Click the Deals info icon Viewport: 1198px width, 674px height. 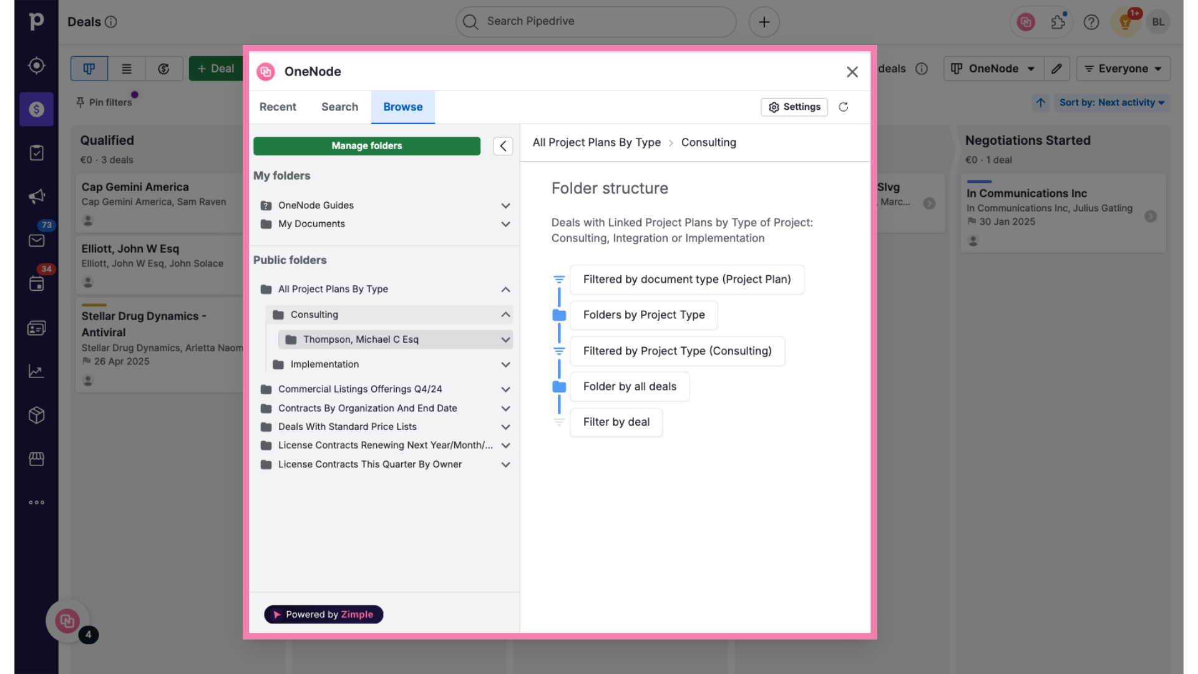111,22
